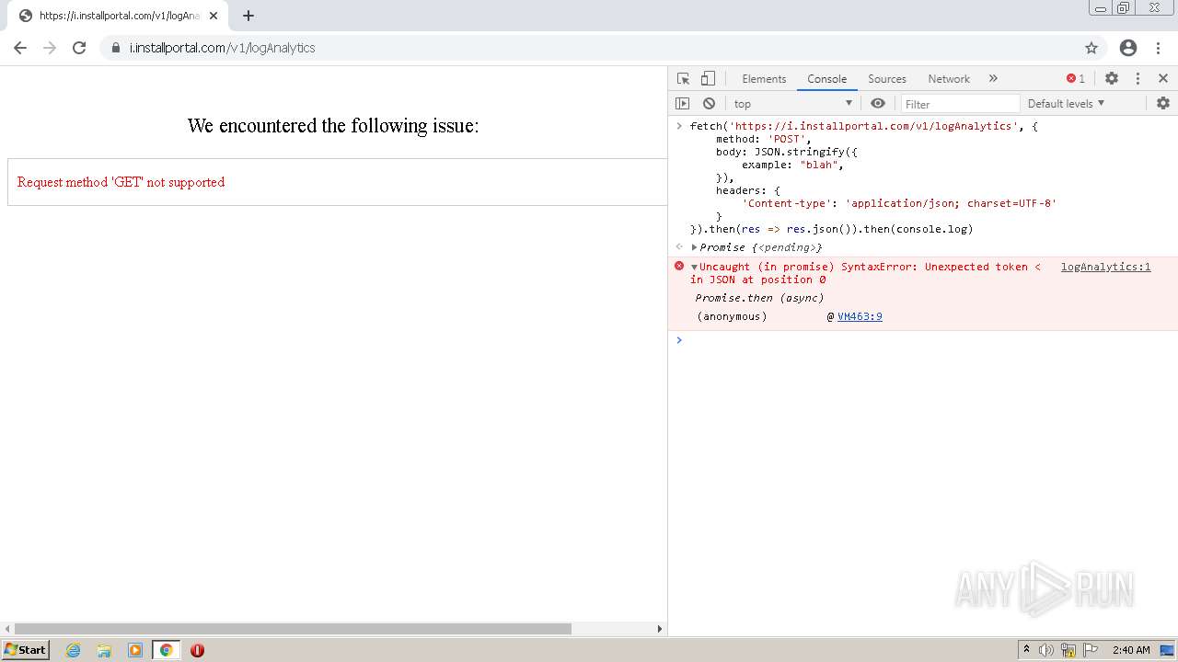Click the page's horizontal scrollbar
The image size is (1178, 662).
coord(293,629)
